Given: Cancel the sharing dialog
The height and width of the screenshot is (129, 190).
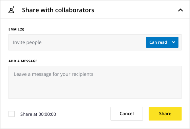Looking at the screenshot, I should coord(127,114).
